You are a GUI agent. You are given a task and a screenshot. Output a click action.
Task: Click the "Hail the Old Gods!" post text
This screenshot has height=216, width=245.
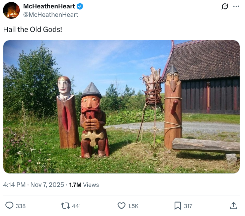[32, 30]
